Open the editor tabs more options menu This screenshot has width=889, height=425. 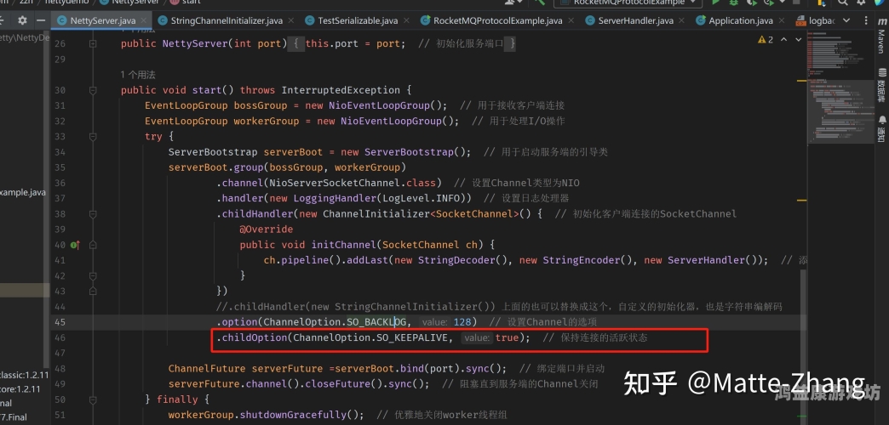click(867, 21)
